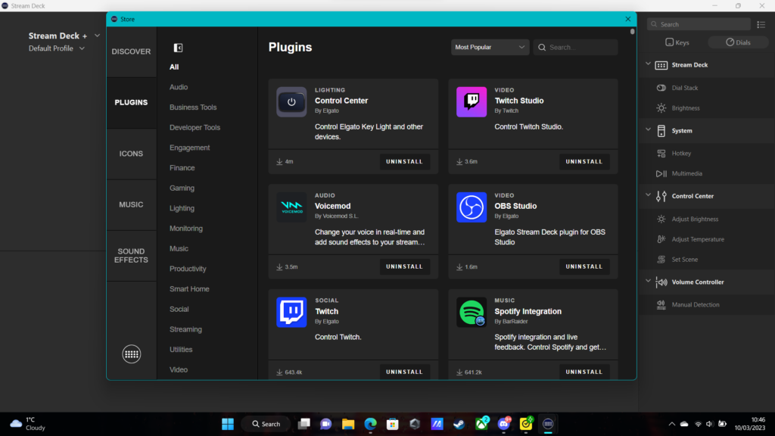Collapse the store category sidebar
This screenshot has width=775, height=436.
point(178,48)
